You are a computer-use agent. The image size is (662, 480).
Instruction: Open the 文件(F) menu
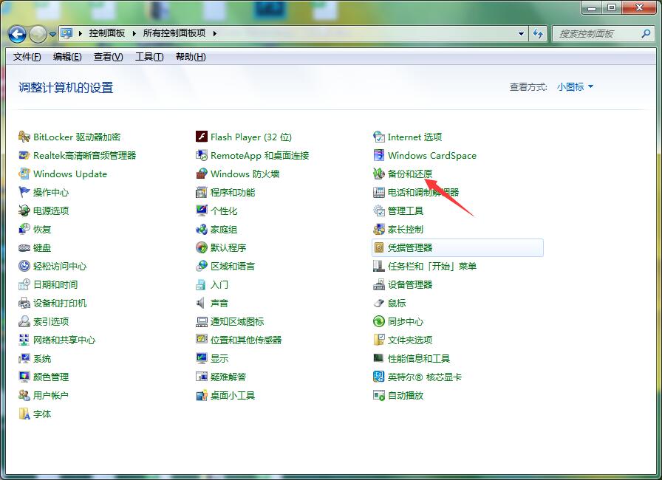tap(27, 57)
